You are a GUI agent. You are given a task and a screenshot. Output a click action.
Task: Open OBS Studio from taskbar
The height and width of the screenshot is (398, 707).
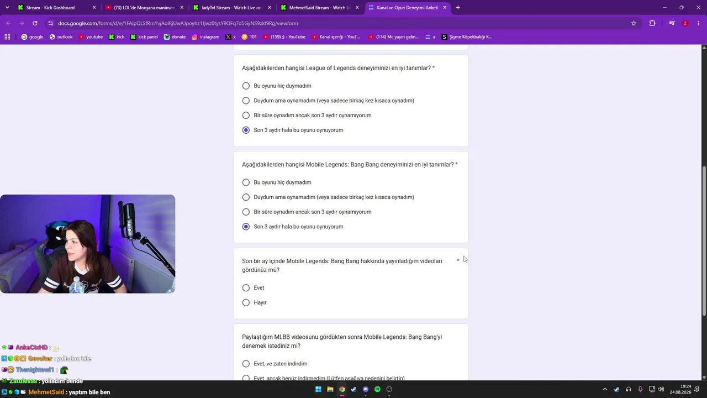pyautogui.click(x=389, y=389)
